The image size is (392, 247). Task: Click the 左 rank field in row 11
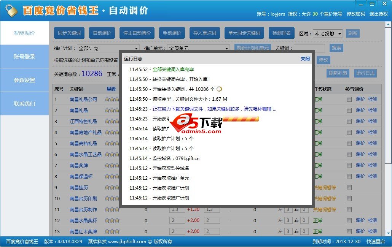288,210
